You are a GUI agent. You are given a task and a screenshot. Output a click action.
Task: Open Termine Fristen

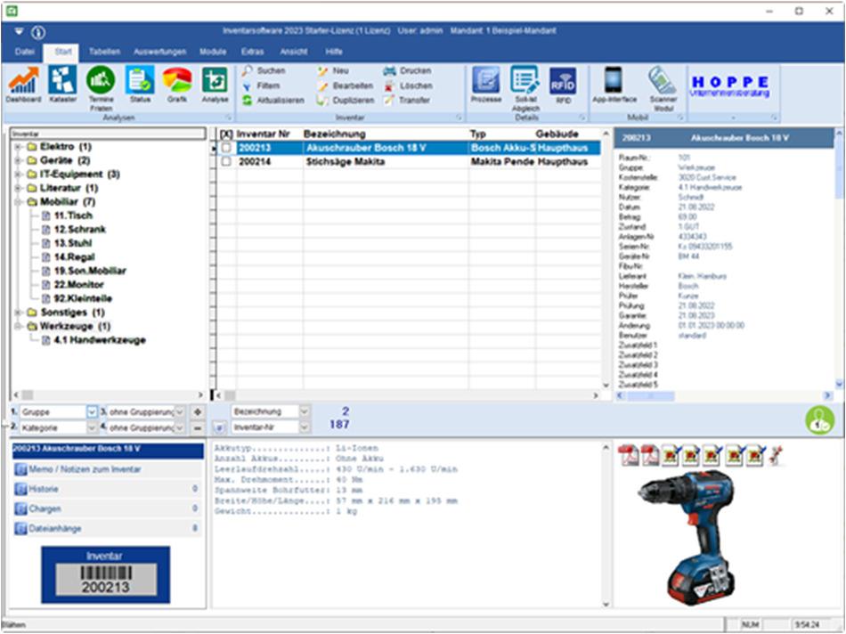click(x=101, y=88)
